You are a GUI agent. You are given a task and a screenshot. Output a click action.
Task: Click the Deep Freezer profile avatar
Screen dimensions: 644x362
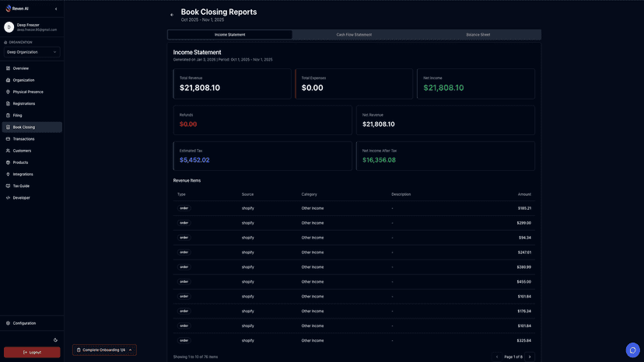coord(9,27)
